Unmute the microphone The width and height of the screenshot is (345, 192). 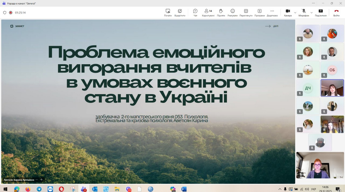click(303, 12)
